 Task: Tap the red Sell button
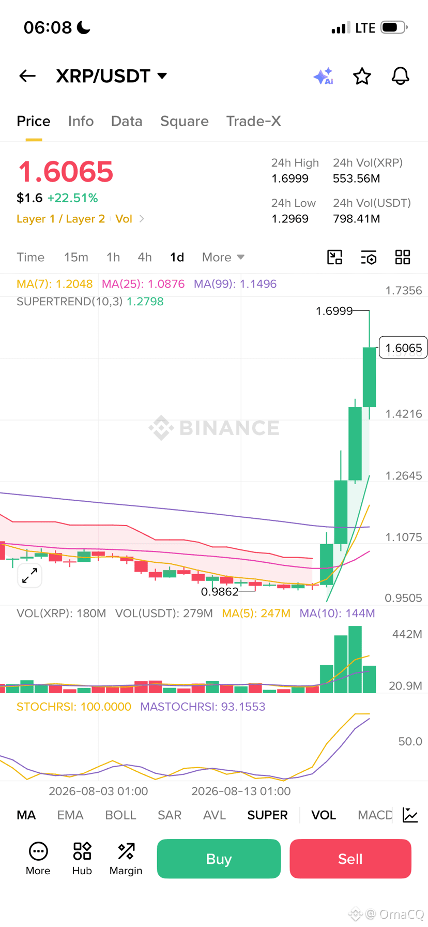pyautogui.click(x=350, y=859)
